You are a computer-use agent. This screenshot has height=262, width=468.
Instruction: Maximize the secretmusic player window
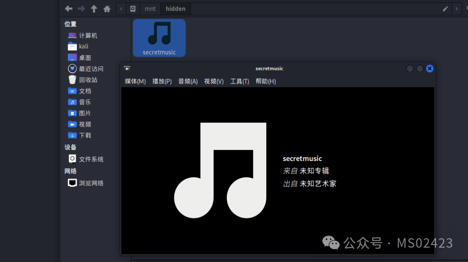click(x=419, y=69)
